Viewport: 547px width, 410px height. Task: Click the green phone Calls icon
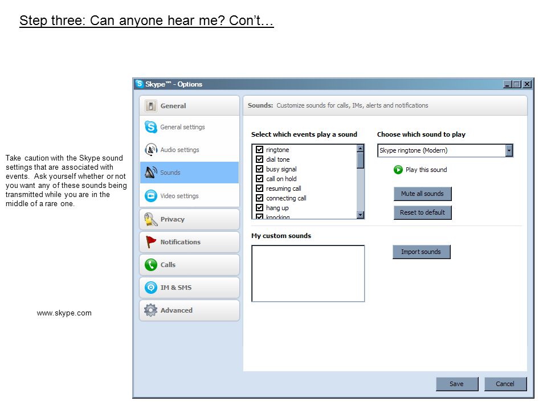150,265
